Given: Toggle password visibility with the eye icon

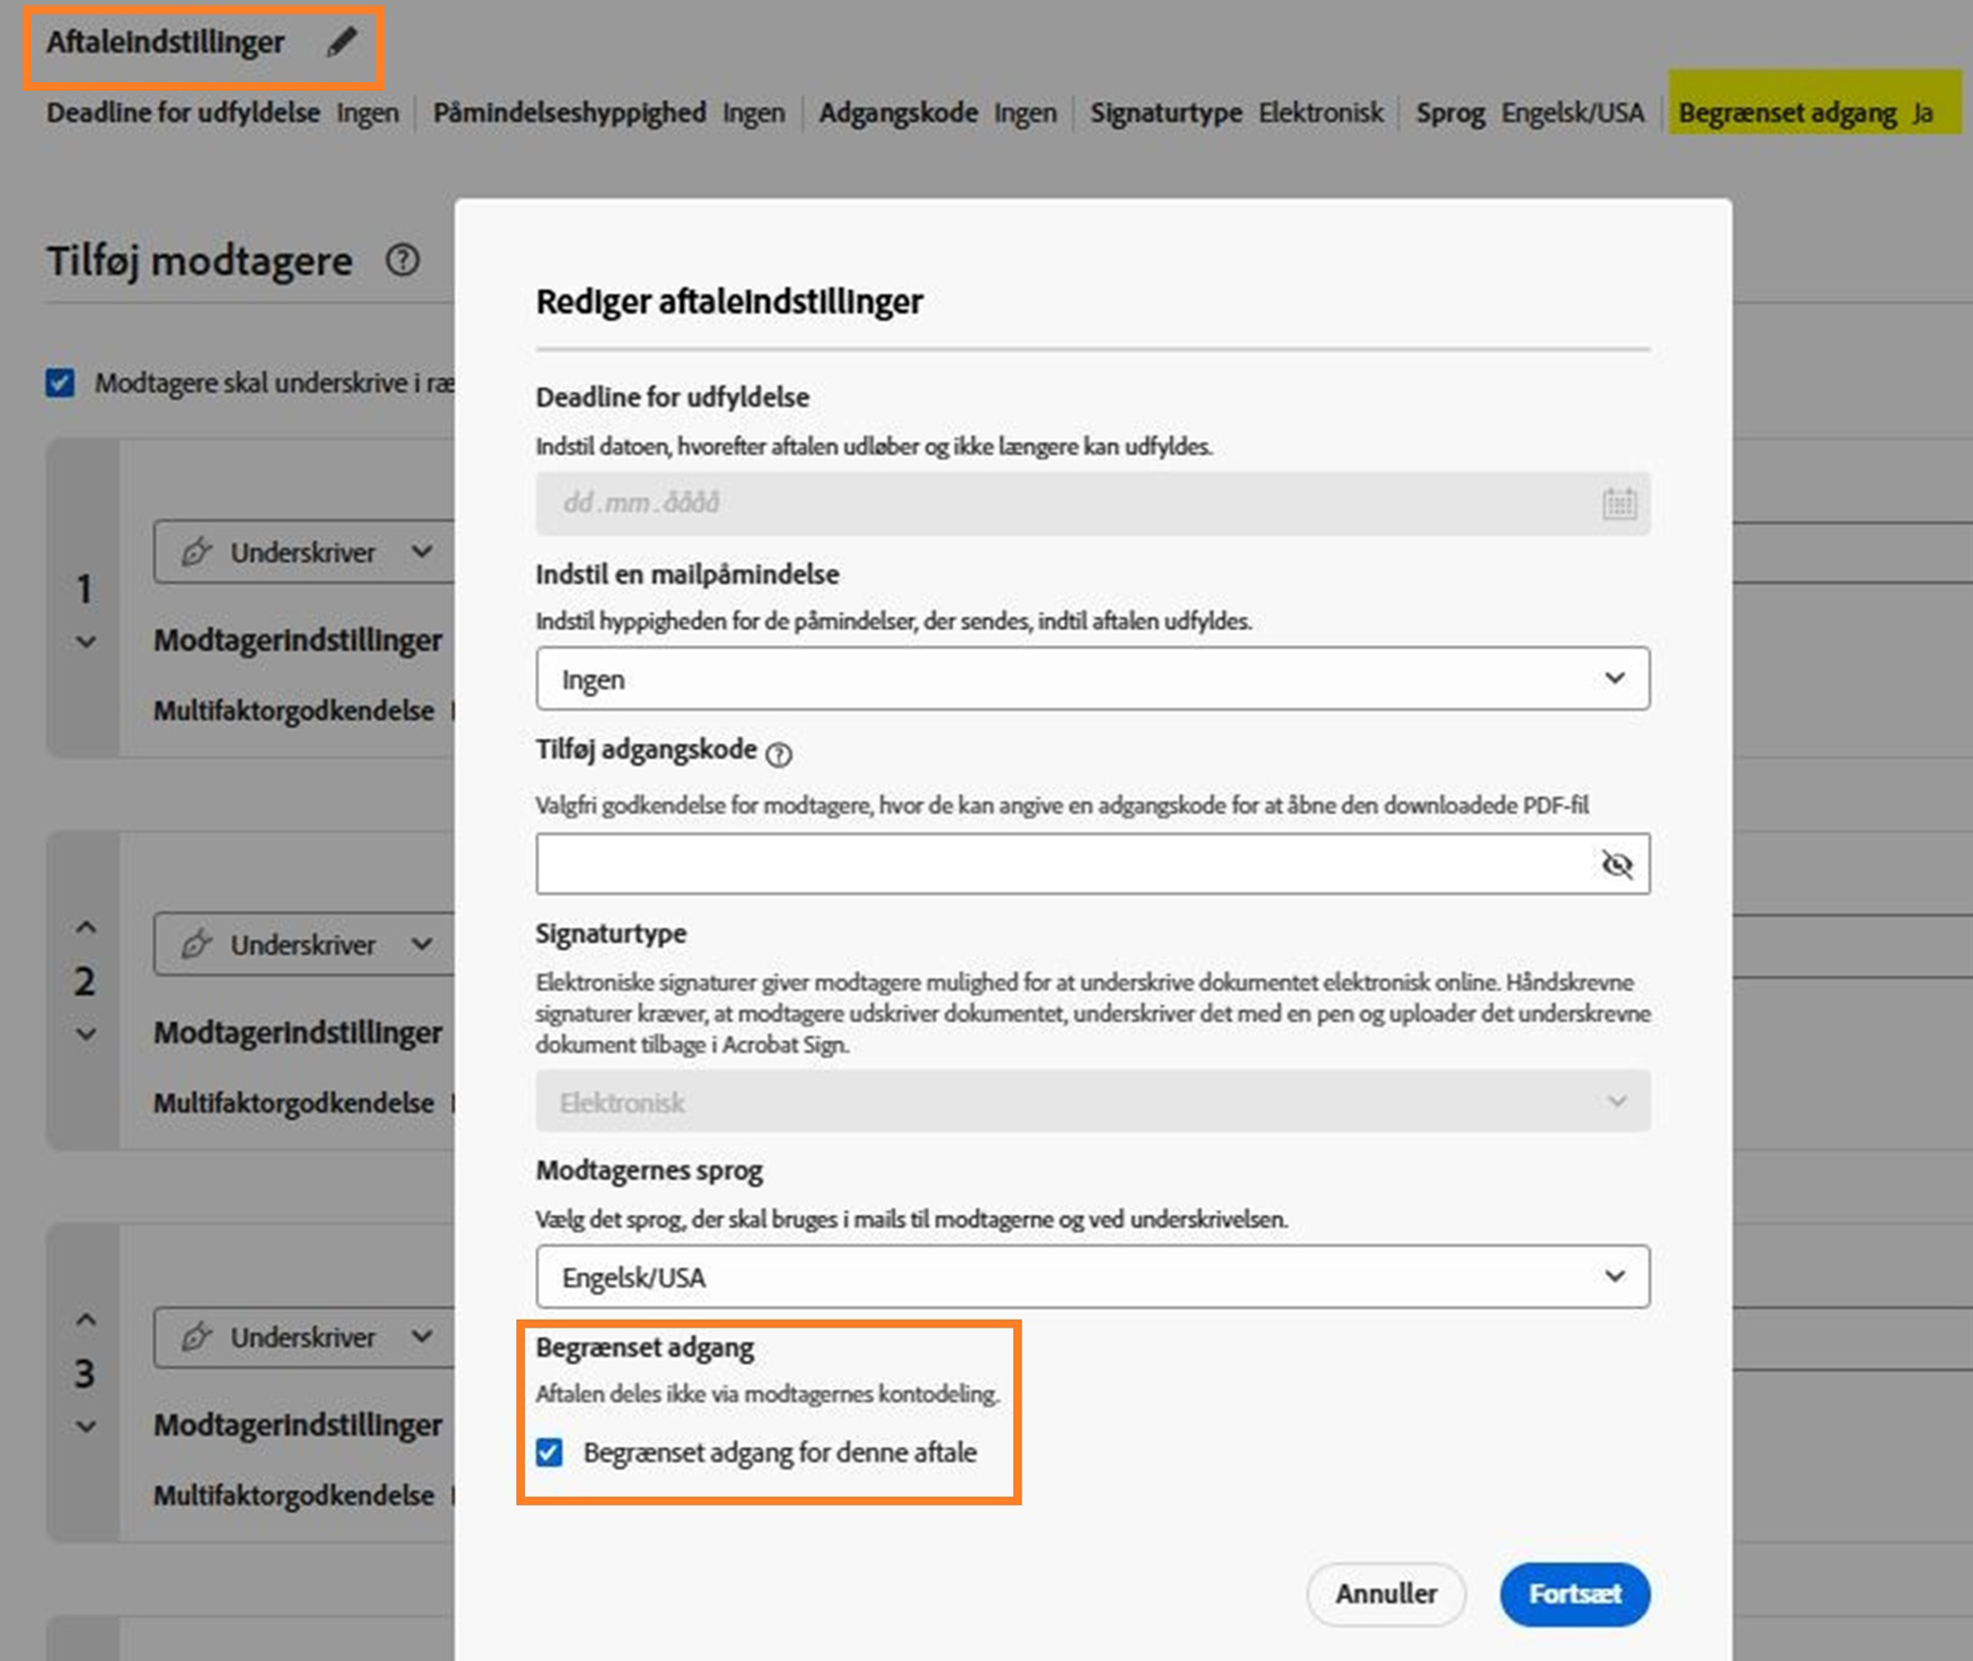Looking at the screenshot, I should click(x=1616, y=863).
